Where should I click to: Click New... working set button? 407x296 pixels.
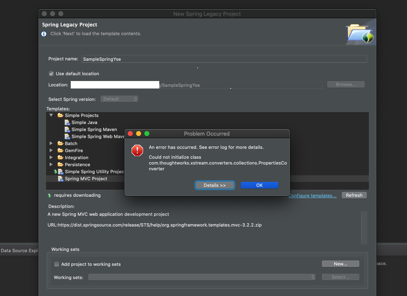(340, 264)
